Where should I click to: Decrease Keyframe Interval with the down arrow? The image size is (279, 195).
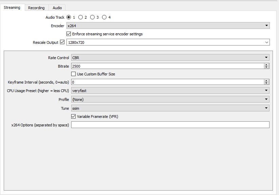(x=266, y=83)
